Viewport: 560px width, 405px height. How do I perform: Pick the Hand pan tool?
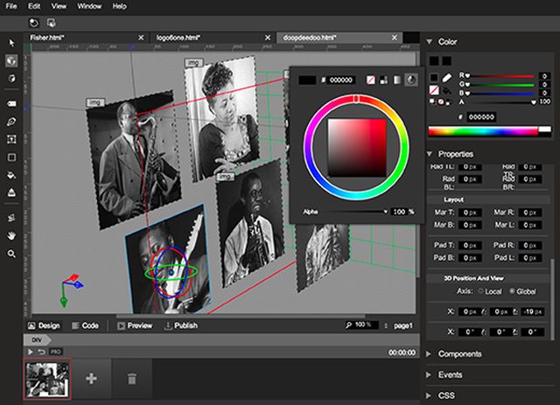coord(11,234)
